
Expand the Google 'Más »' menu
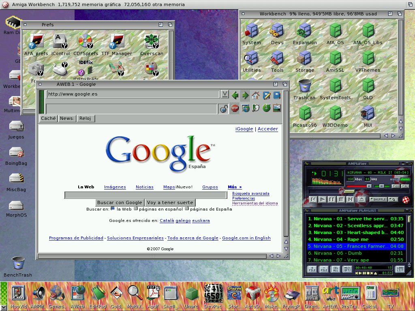pyautogui.click(x=235, y=187)
